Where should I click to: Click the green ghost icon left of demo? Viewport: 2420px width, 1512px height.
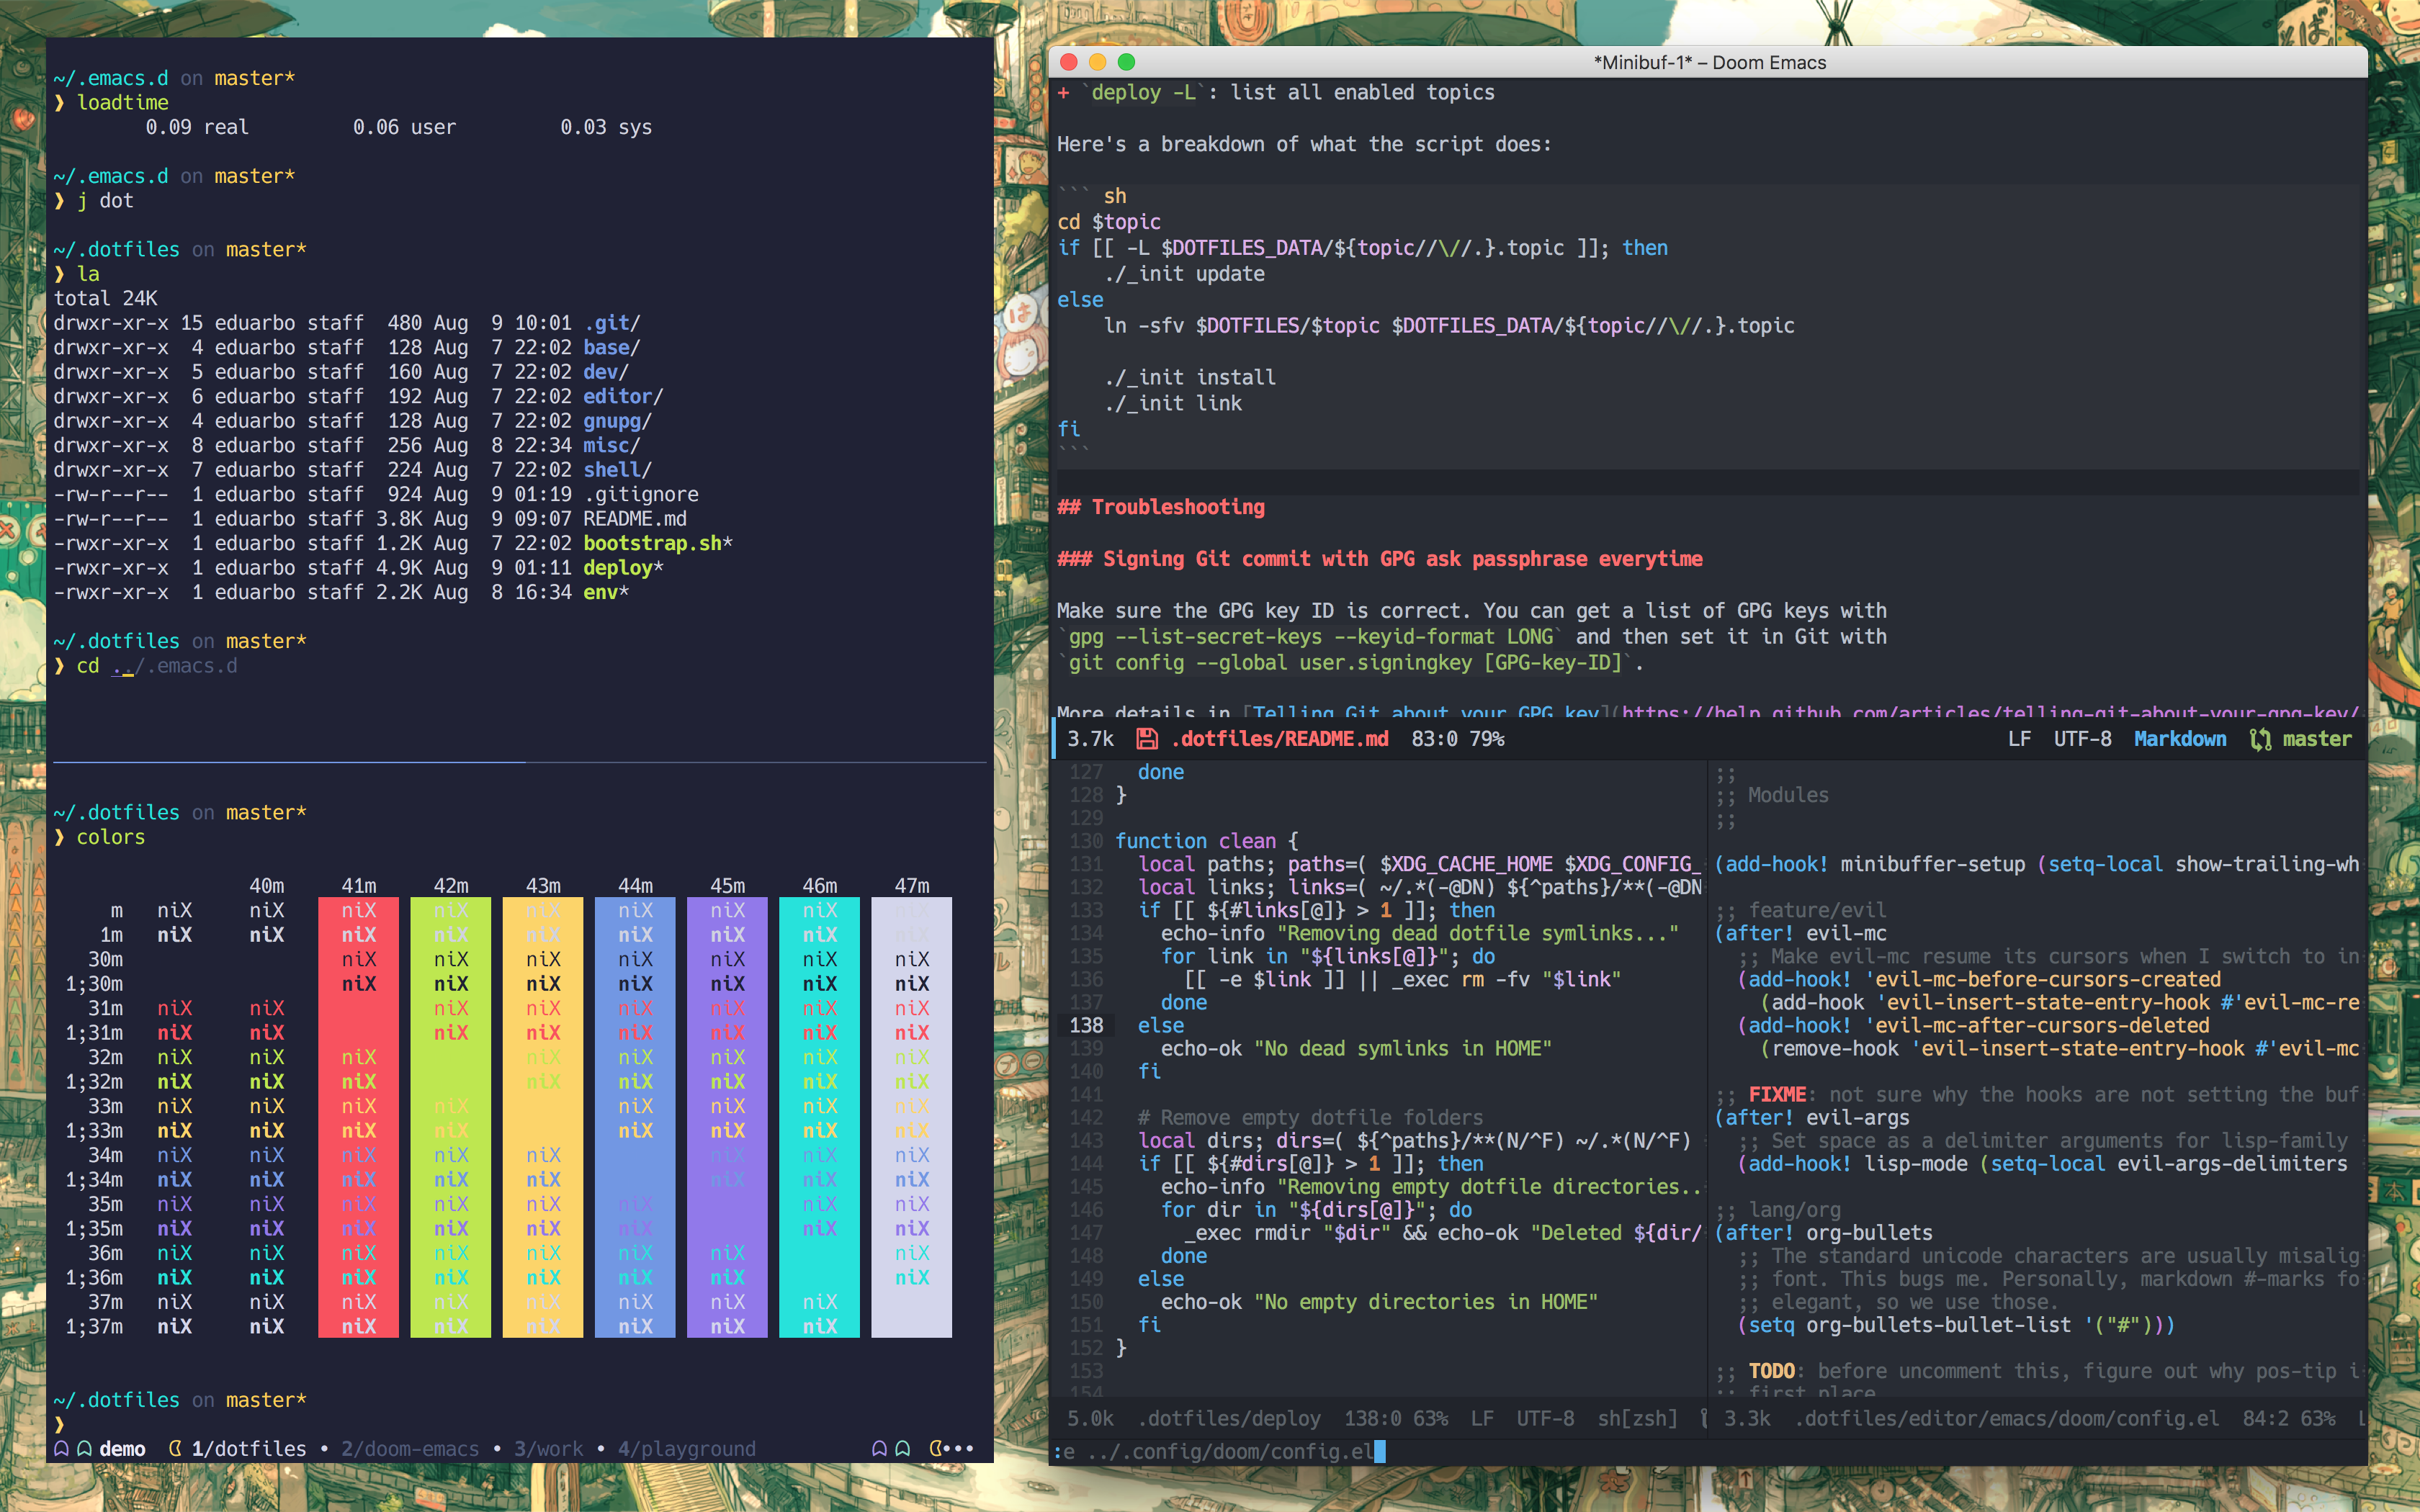click(85, 1448)
